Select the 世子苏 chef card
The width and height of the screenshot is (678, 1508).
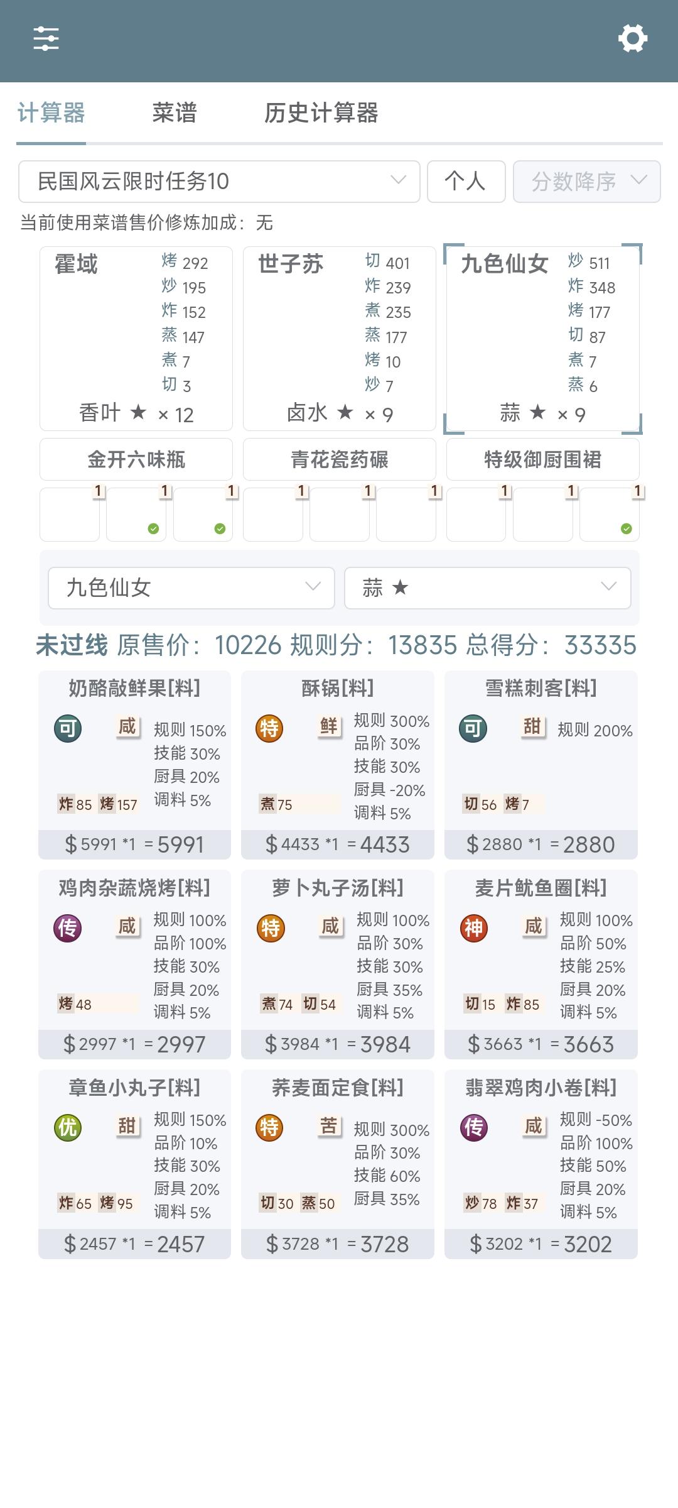click(340, 338)
